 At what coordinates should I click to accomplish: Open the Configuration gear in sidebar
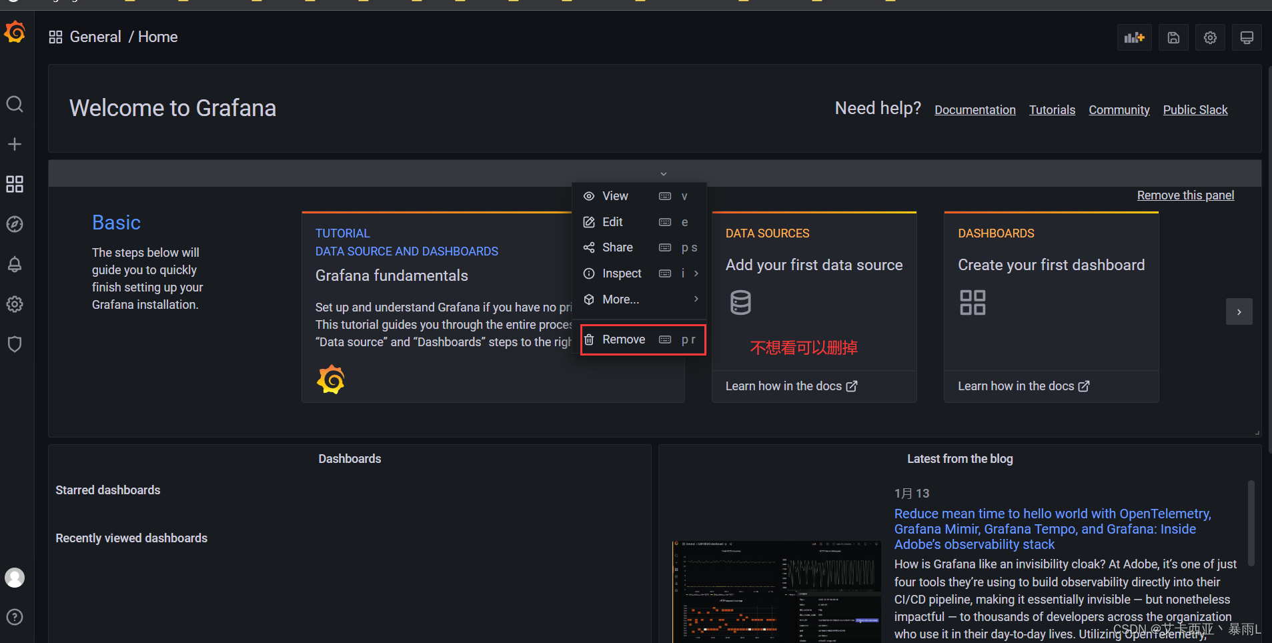[15, 304]
